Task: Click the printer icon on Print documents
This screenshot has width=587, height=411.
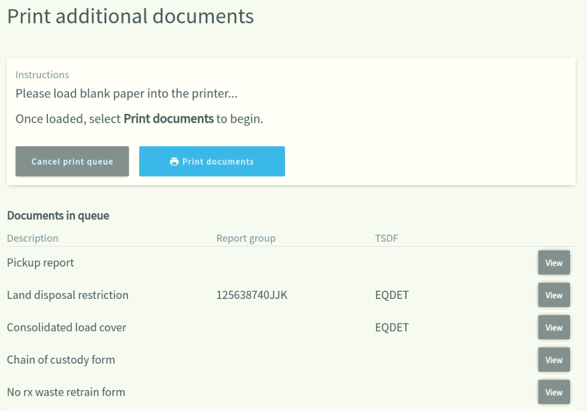Action: pos(174,162)
